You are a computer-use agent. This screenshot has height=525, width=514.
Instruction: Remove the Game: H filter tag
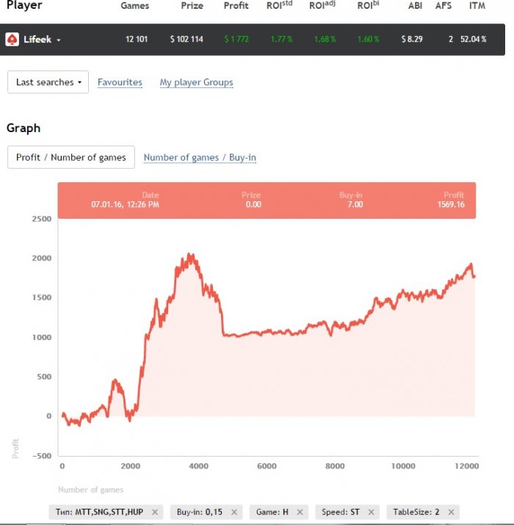(x=300, y=513)
